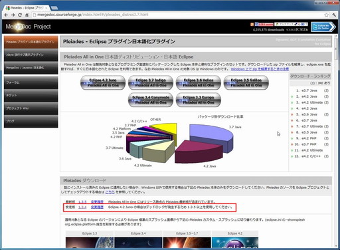Open the プロジェクト Wiki sidebar item
The width and height of the screenshot is (340, 250).
point(31,108)
